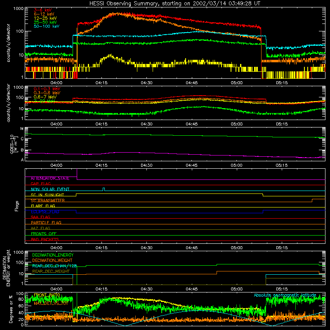Select the 3-6 keV legend label
The image size is (330, 330).
point(43,10)
